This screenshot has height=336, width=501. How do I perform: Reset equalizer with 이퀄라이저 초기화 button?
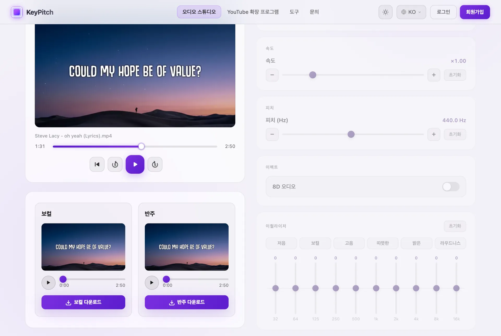pos(455,226)
